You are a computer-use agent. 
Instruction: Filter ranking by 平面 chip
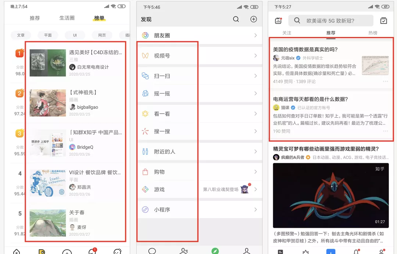tap(48, 35)
